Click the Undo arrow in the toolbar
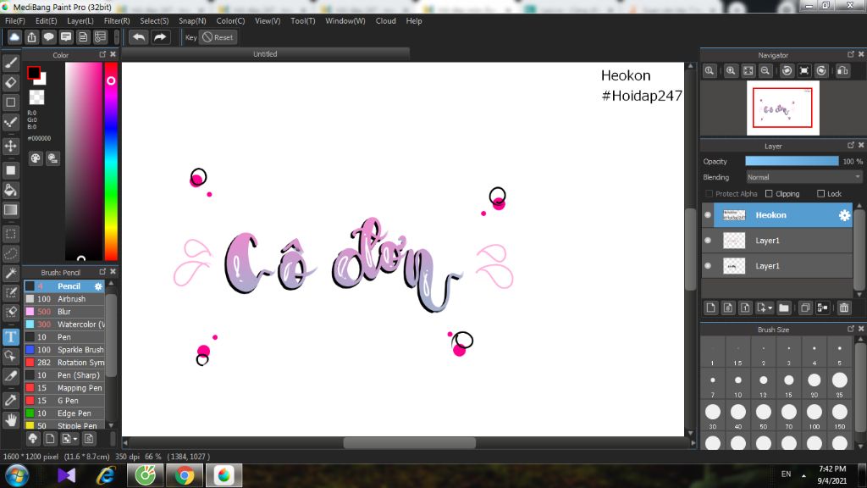This screenshot has height=488, width=867. click(x=139, y=37)
